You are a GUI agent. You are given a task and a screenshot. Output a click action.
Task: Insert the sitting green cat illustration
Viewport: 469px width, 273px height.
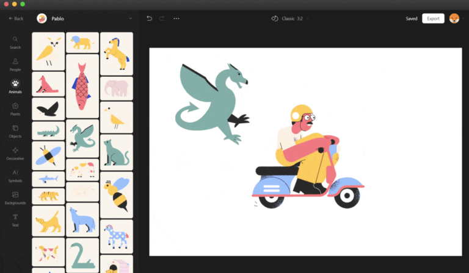(x=117, y=152)
